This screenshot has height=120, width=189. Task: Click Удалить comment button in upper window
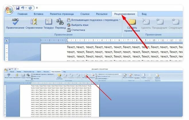point(146,25)
